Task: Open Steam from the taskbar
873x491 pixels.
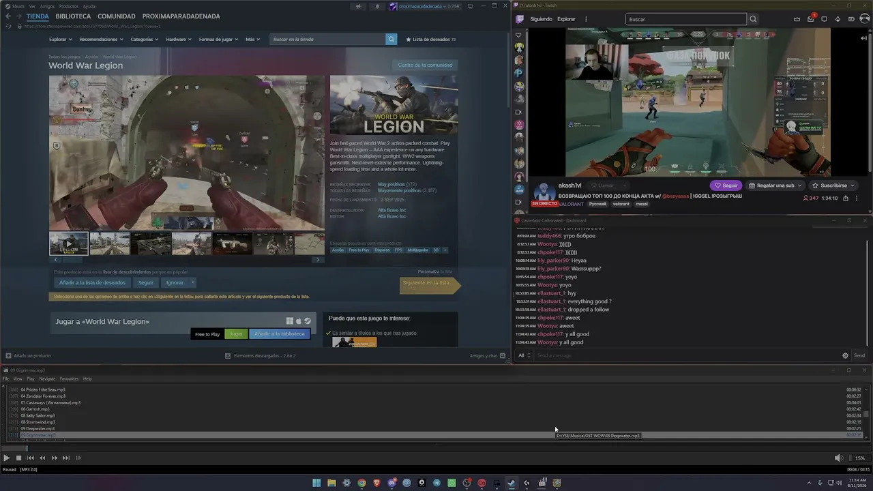Action: 512,483
